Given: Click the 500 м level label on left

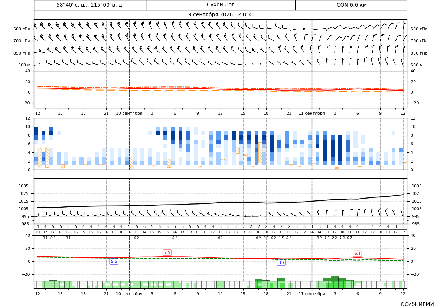Looking at the screenshot, I should pyautogui.click(x=25, y=65).
